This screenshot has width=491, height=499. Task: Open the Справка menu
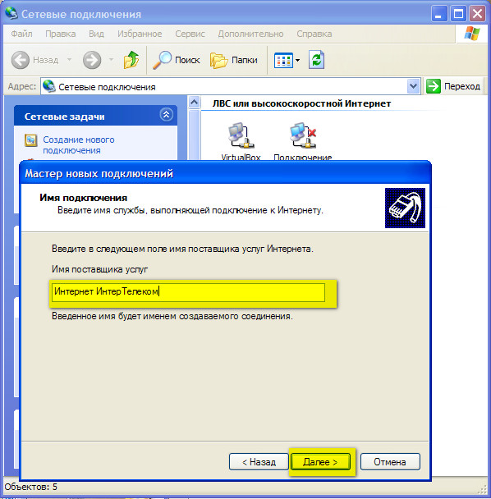(314, 34)
